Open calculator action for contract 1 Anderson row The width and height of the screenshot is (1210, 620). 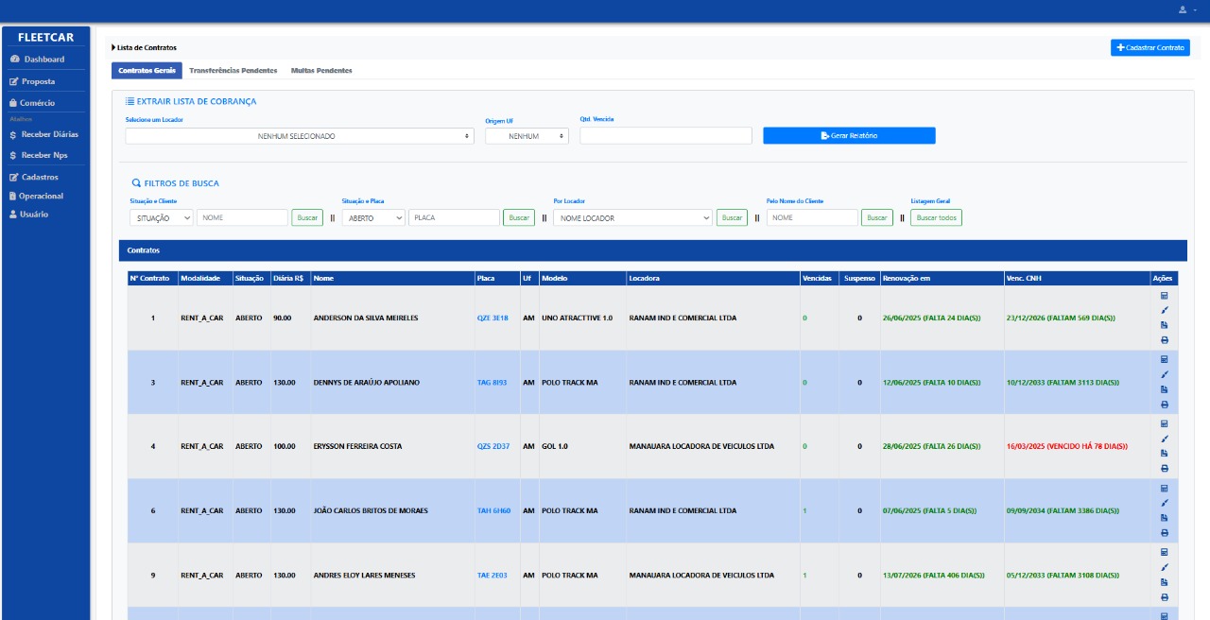click(x=1164, y=296)
